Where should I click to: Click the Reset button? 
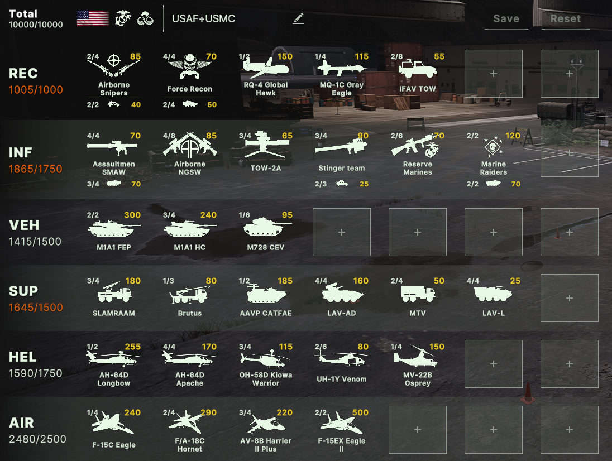(565, 19)
